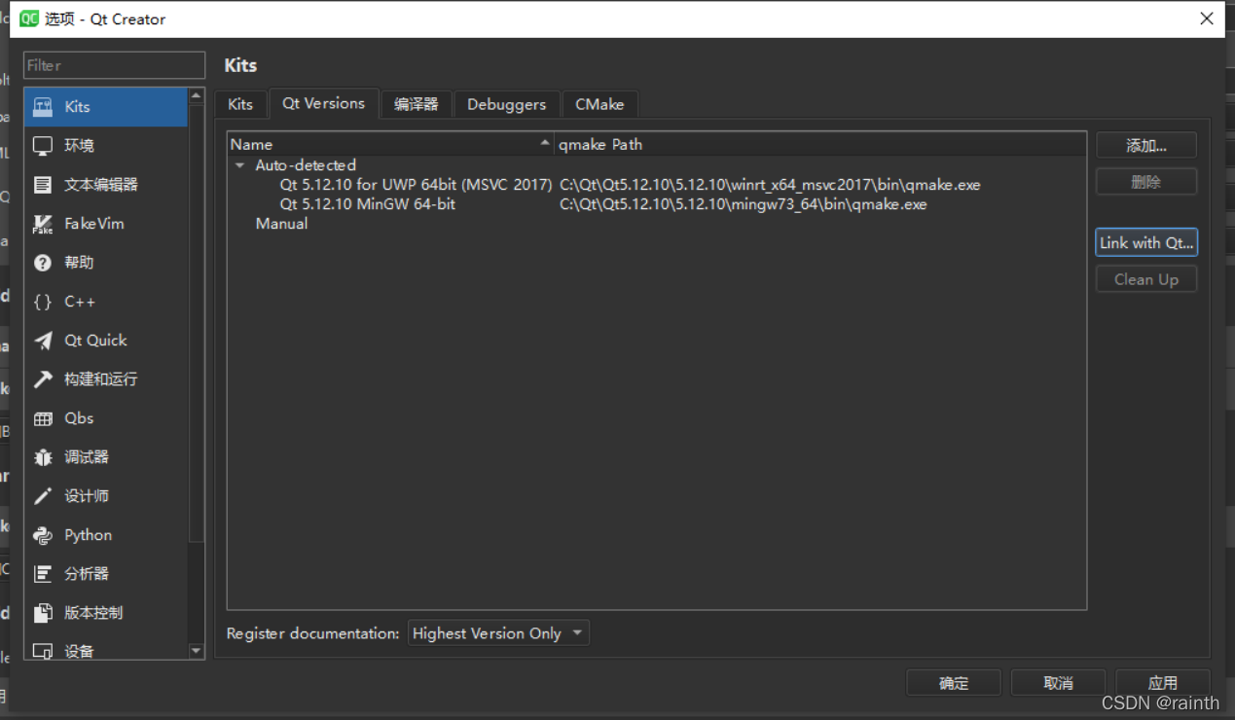
Task: Open the 调试器 bug icon
Action: (43, 457)
